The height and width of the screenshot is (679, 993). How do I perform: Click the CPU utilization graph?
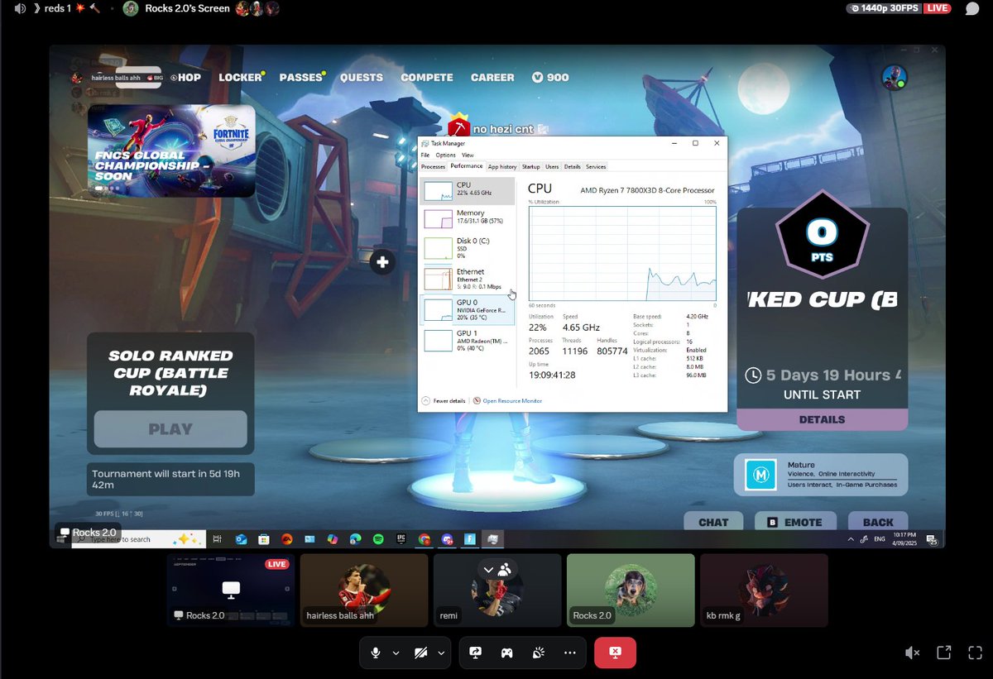coord(622,252)
